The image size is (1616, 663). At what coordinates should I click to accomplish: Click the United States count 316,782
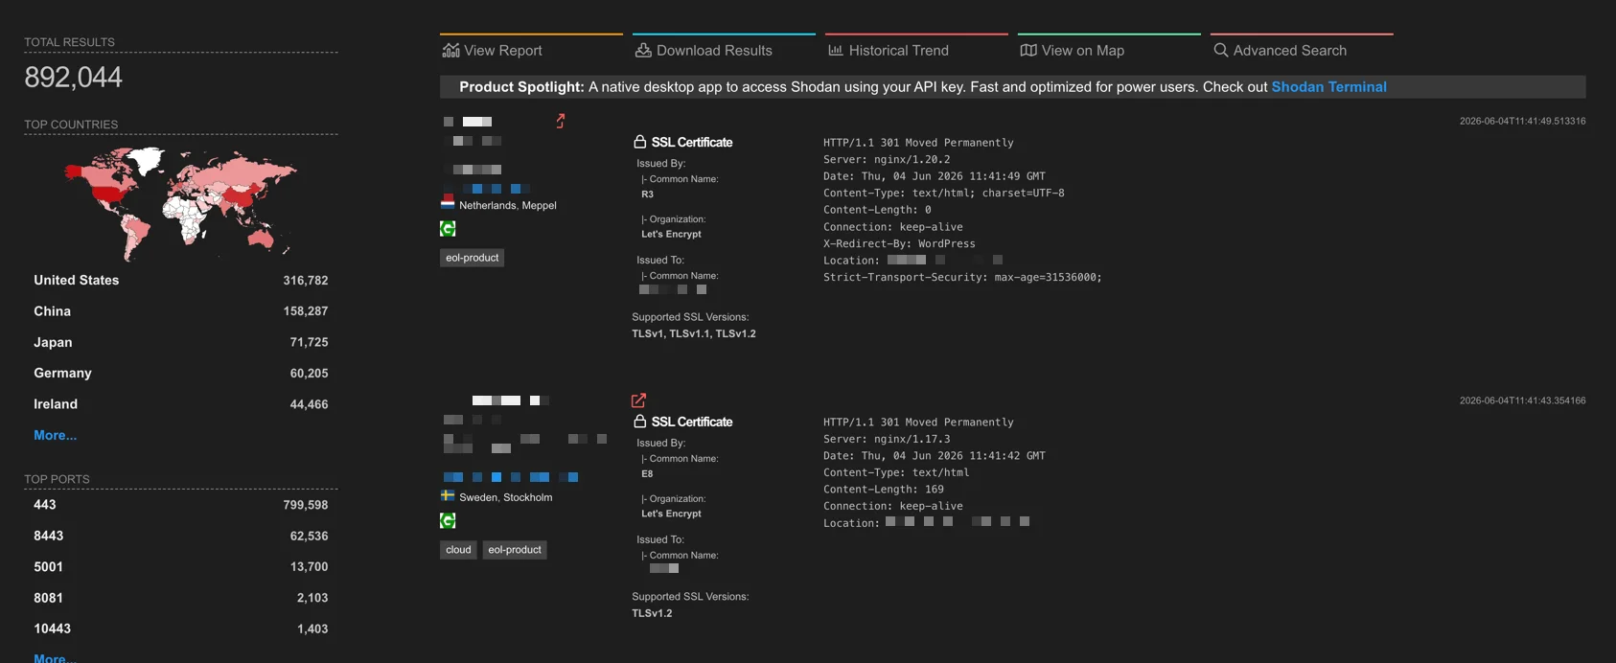(x=306, y=281)
